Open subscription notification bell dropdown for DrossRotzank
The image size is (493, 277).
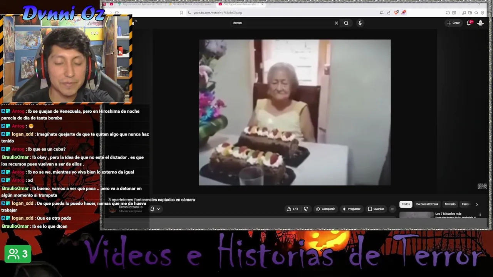[155, 209]
